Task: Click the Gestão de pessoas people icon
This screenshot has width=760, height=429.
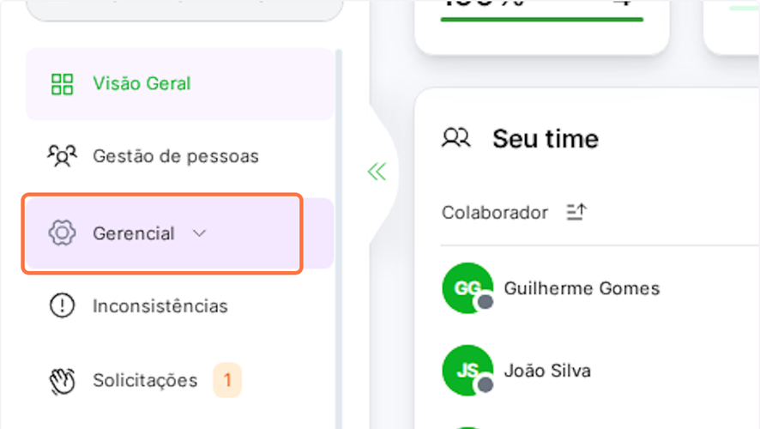Action: [x=62, y=156]
